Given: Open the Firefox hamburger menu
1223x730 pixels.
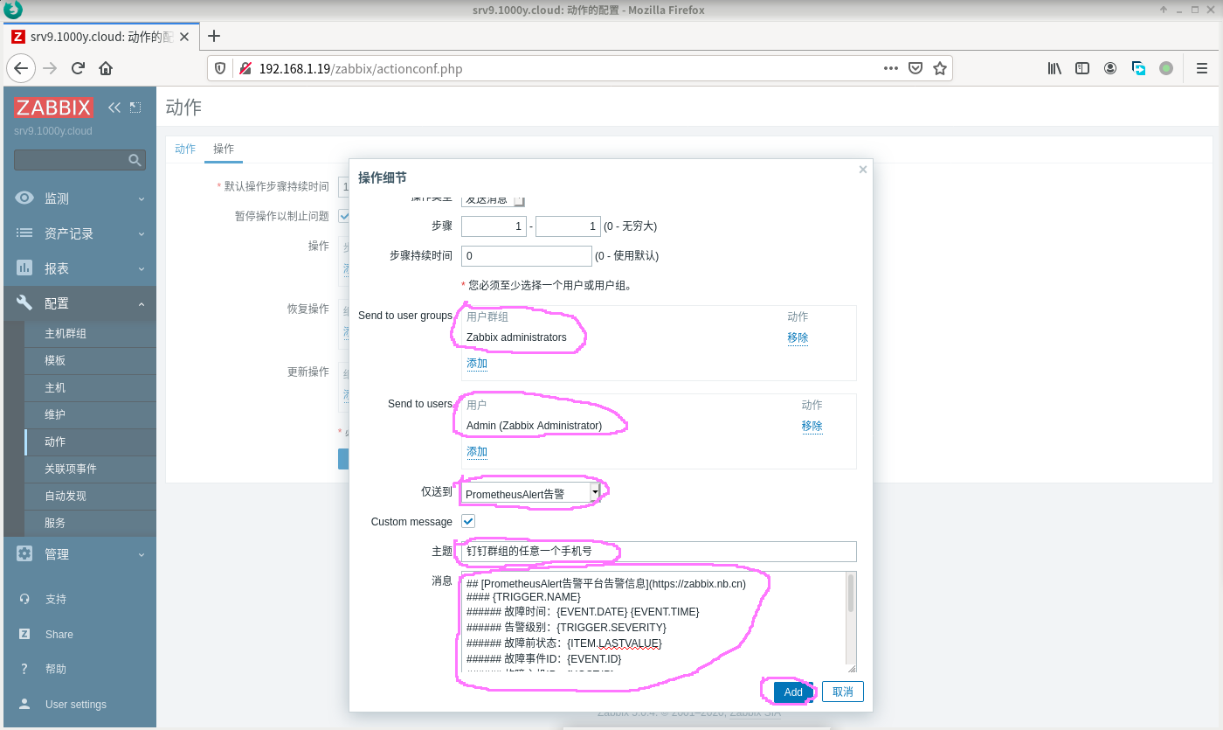Looking at the screenshot, I should (1202, 68).
